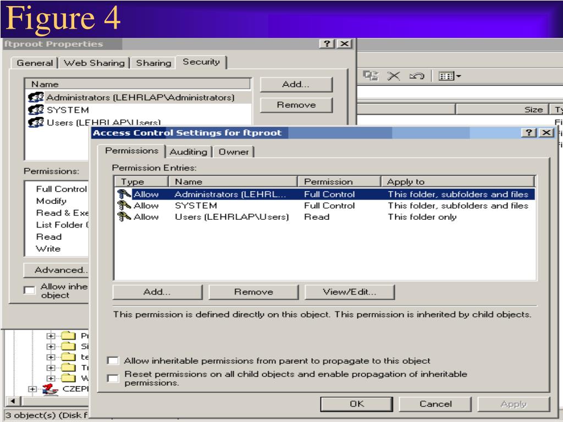Expand the Si folder tree node
This screenshot has height=422, width=563.
(x=51, y=347)
